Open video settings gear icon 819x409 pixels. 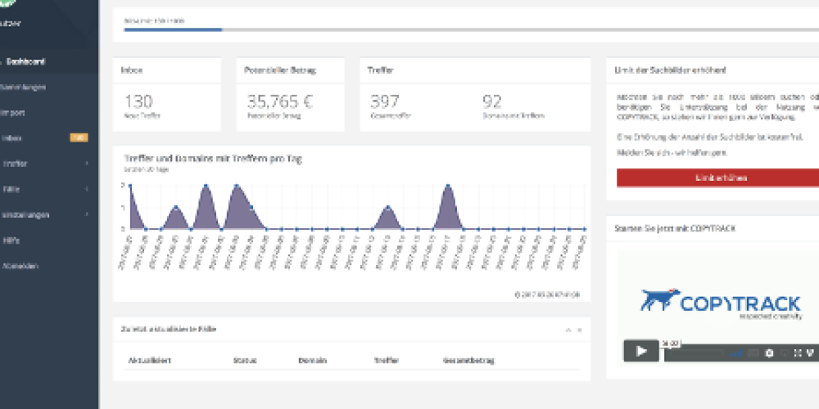coord(769,353)
